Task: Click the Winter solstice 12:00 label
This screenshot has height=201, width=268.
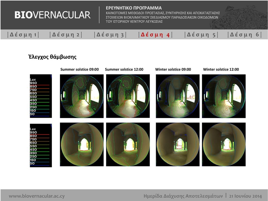Action: tap(221, 70)
